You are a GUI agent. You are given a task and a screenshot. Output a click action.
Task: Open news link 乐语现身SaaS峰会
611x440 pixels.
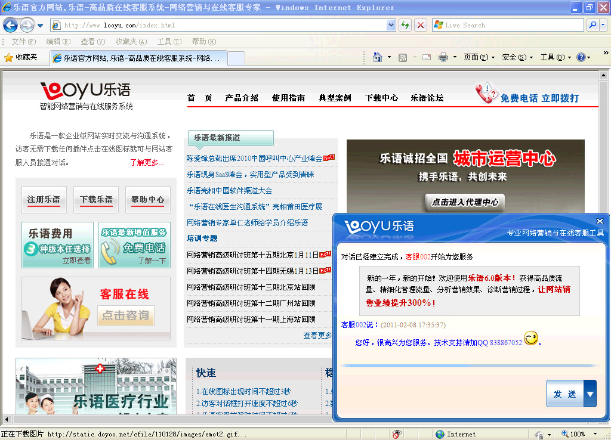250,175
